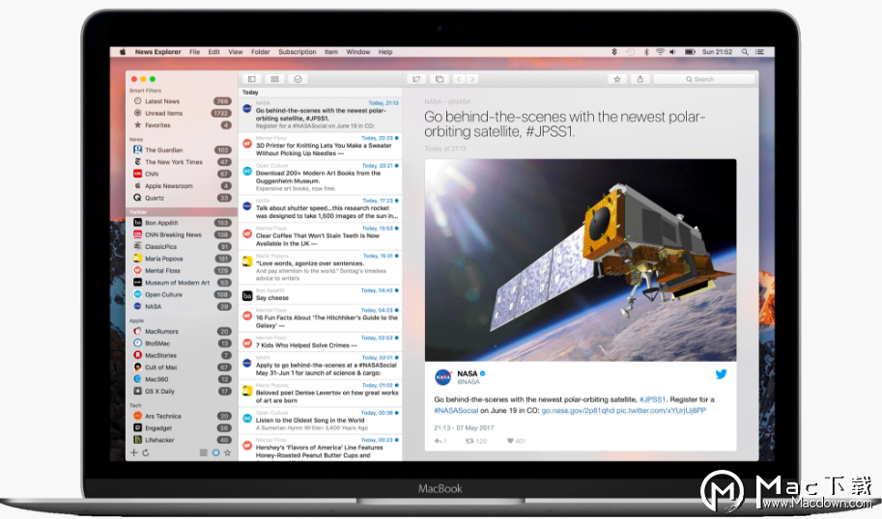Open Lifehacker feed
The height and width of the screenshot is (519, 882).
(182, 440)
